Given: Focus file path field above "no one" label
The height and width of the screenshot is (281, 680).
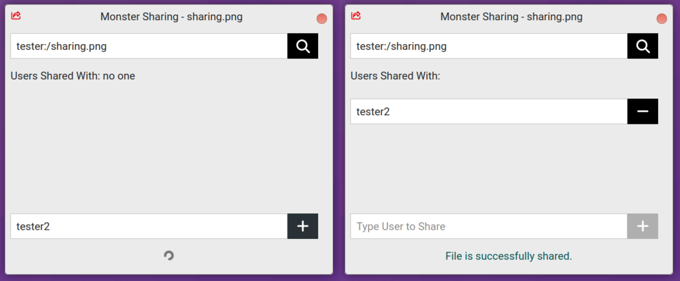Looking at the screenshot, I should pyautogui.click(x=149, y=46).
